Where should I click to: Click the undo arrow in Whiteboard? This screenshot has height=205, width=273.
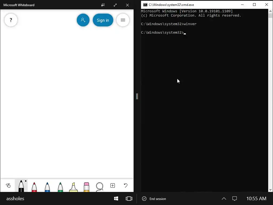[126, 186]
